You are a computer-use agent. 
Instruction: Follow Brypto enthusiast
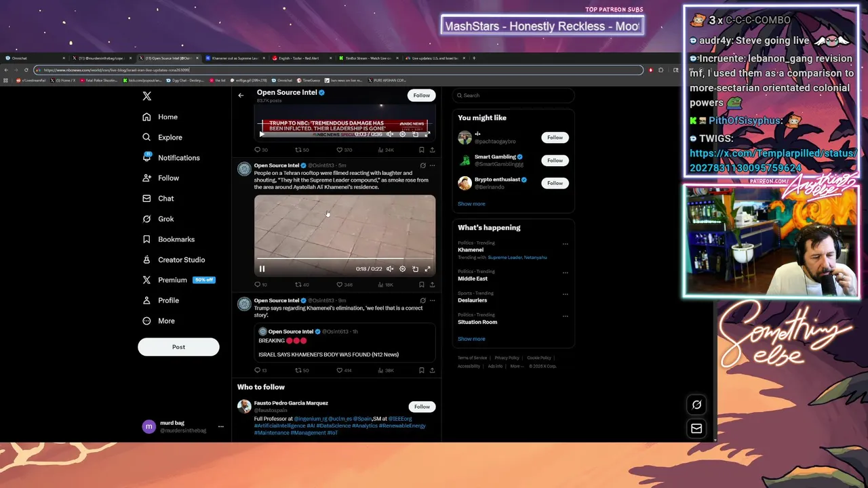click(x=555, y=183)
